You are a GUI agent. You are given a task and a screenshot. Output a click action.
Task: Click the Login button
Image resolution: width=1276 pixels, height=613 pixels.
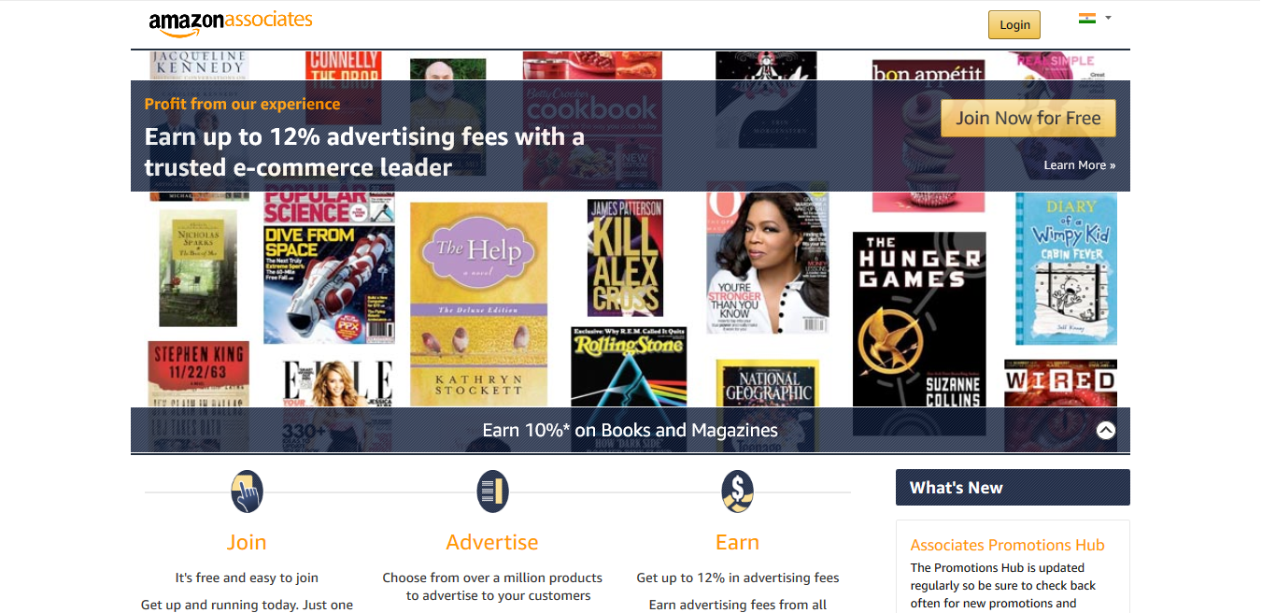pyautogui.click(x=1014, y=25)
